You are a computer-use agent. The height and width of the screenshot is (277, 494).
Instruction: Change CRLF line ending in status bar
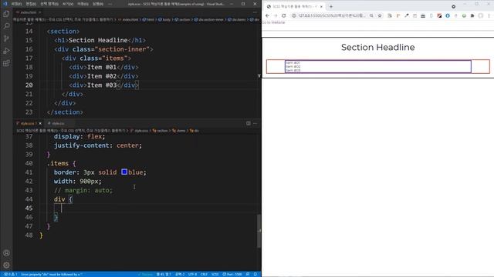click(x=204, y=274)
